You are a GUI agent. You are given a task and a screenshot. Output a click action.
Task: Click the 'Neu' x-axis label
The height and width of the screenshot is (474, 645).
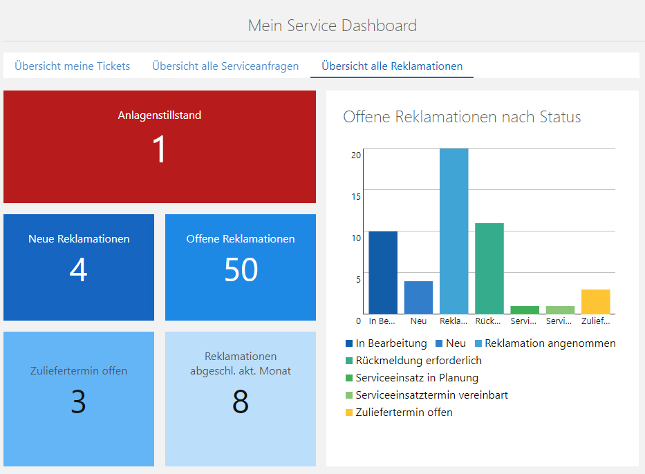[x=418, y=321]
